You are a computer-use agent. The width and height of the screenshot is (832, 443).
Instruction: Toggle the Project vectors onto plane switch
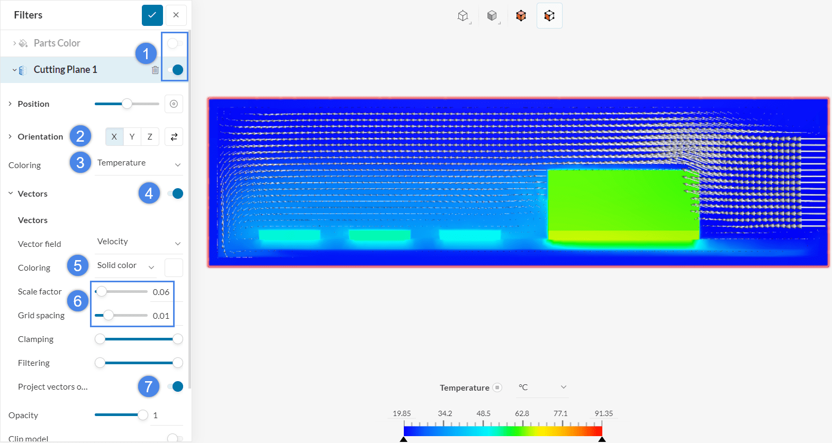(x=175, y=386)
